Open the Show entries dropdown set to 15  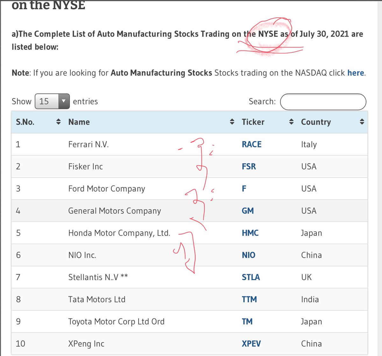pyautogui.click(x=52, y=101)
